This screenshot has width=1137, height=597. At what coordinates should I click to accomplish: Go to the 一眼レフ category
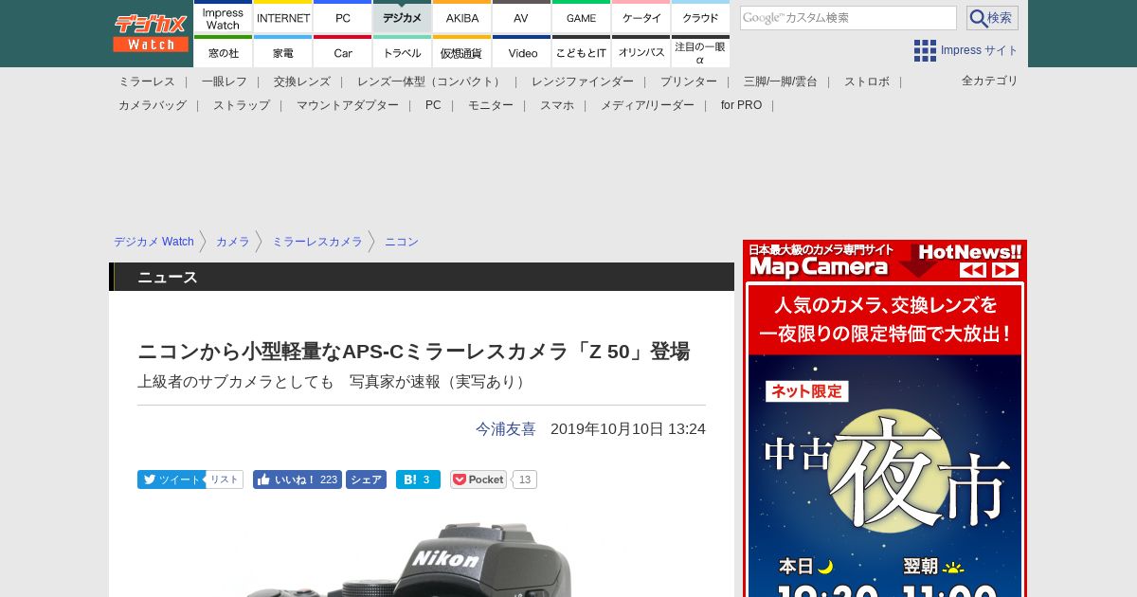click(x=225, y=81)
